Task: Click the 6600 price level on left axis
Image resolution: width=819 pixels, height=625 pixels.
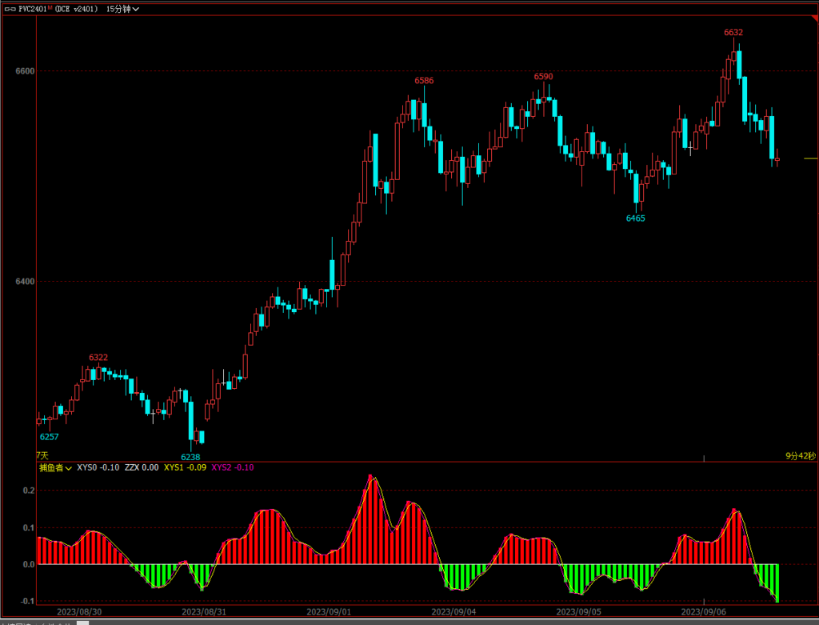Action: [25, 71]
